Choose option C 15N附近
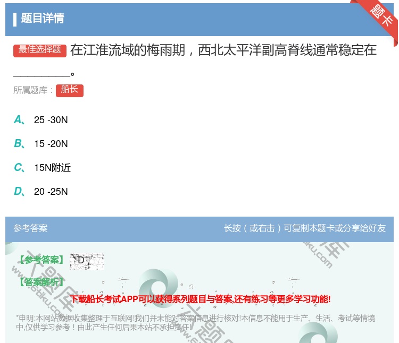Screen dimensions: 399x343 coord(42,168)
